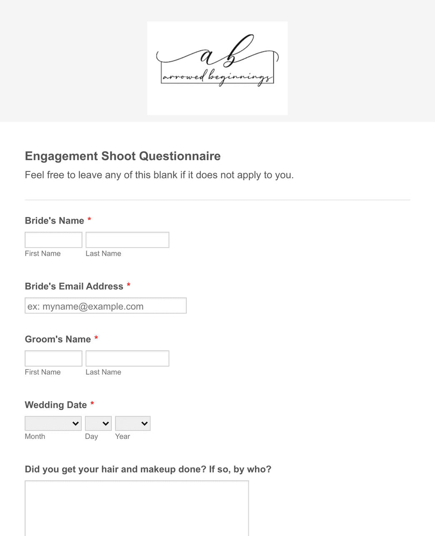Click inside Bride's Last Name field

coord(127,239)
